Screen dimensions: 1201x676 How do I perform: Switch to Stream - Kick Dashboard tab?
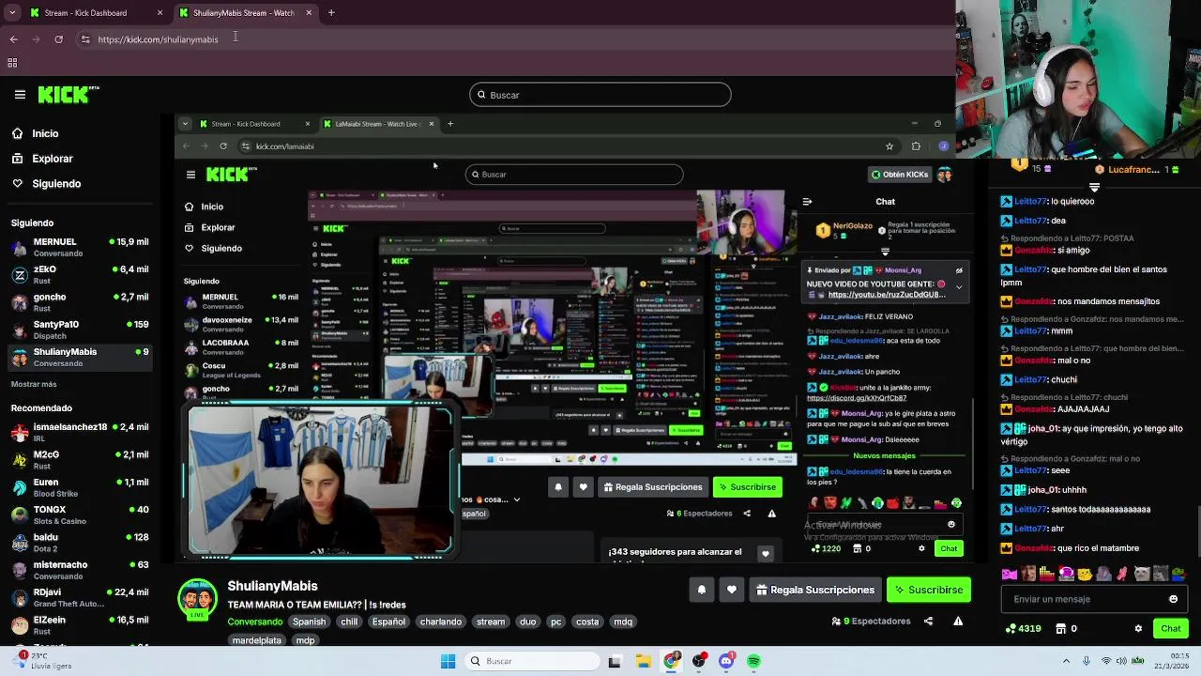85,13
